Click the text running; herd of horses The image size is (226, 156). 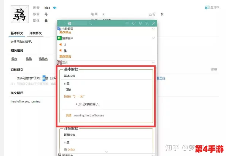(x=89, y=115)
